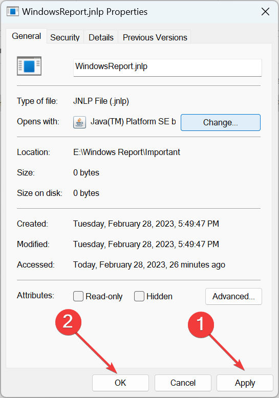The height and width of the screenshot is (398, 279).
Task: Click the title bar window icon
Action: click(13, 12)
